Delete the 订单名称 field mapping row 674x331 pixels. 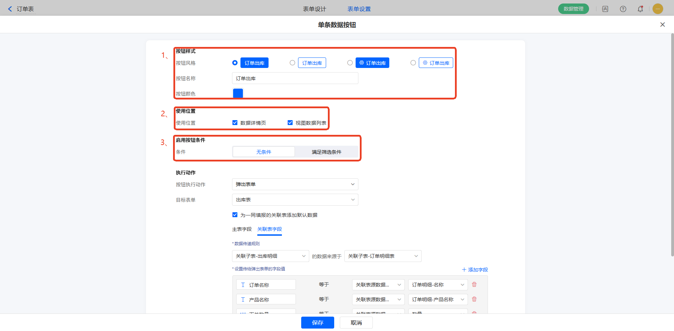click(474, 284)
